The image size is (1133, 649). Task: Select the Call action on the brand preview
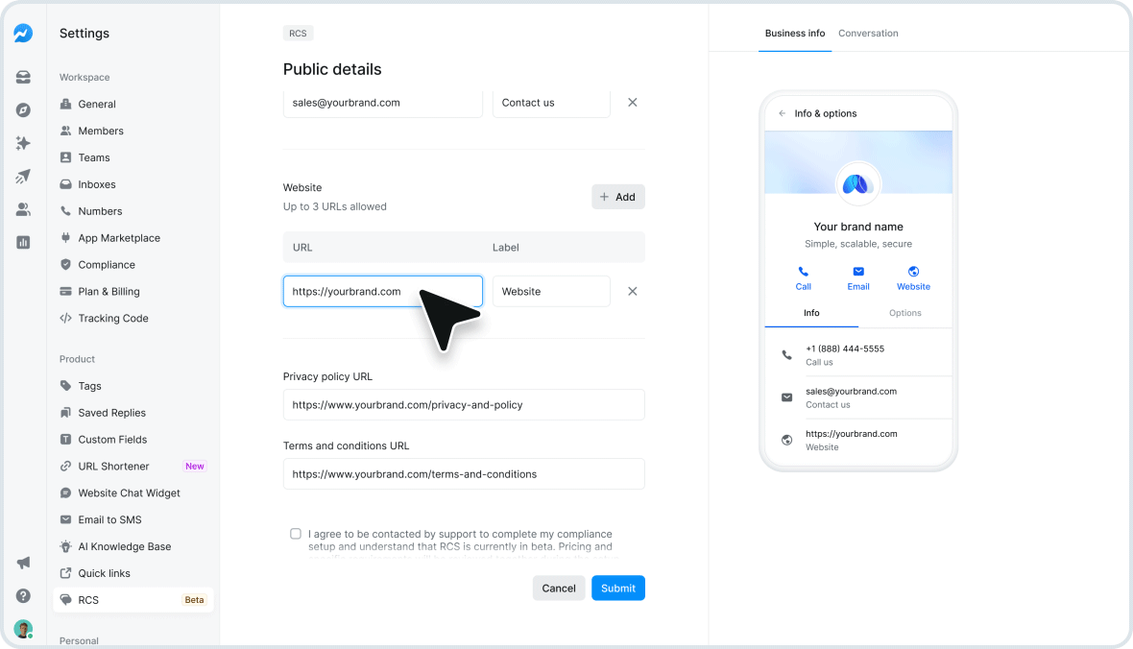[803, 278]
